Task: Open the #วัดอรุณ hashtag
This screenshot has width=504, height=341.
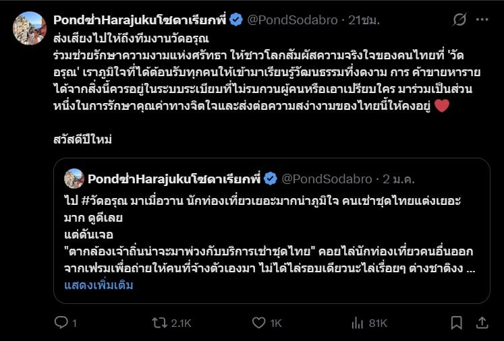Action: [103, 201]
